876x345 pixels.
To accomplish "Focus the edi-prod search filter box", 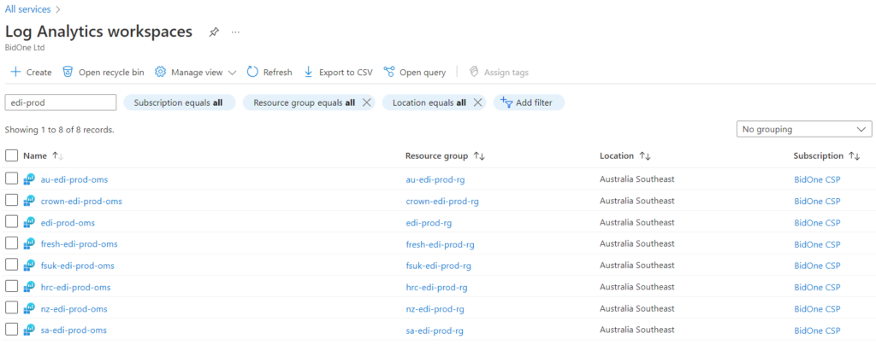I will pos(61,102).
